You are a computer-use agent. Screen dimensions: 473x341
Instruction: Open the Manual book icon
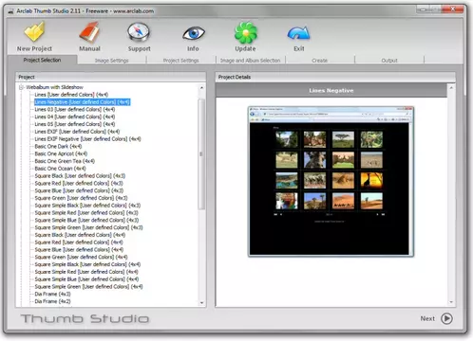[x=89, y=32]
